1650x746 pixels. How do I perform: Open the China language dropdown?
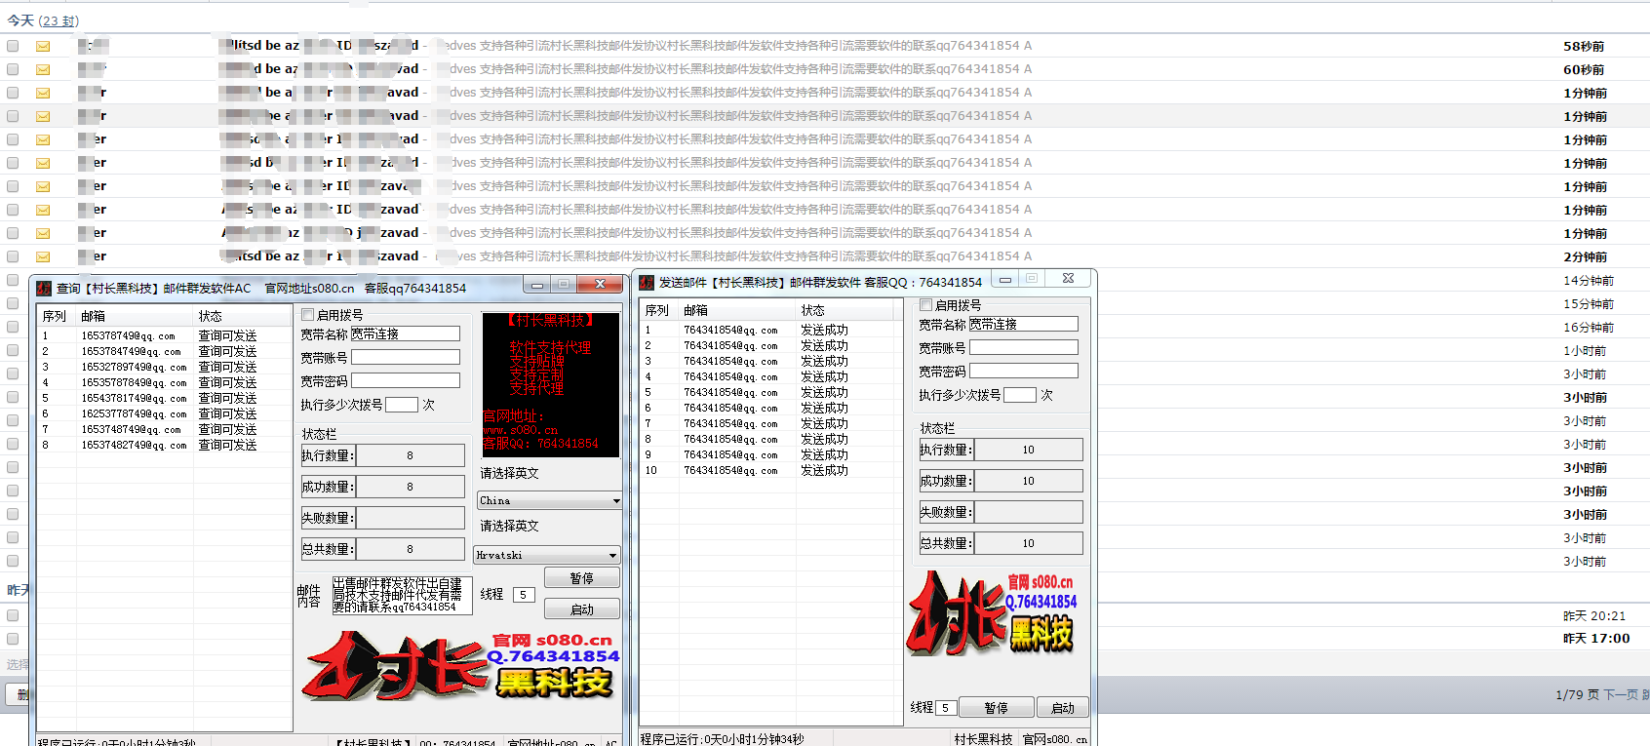coord(549,500)
